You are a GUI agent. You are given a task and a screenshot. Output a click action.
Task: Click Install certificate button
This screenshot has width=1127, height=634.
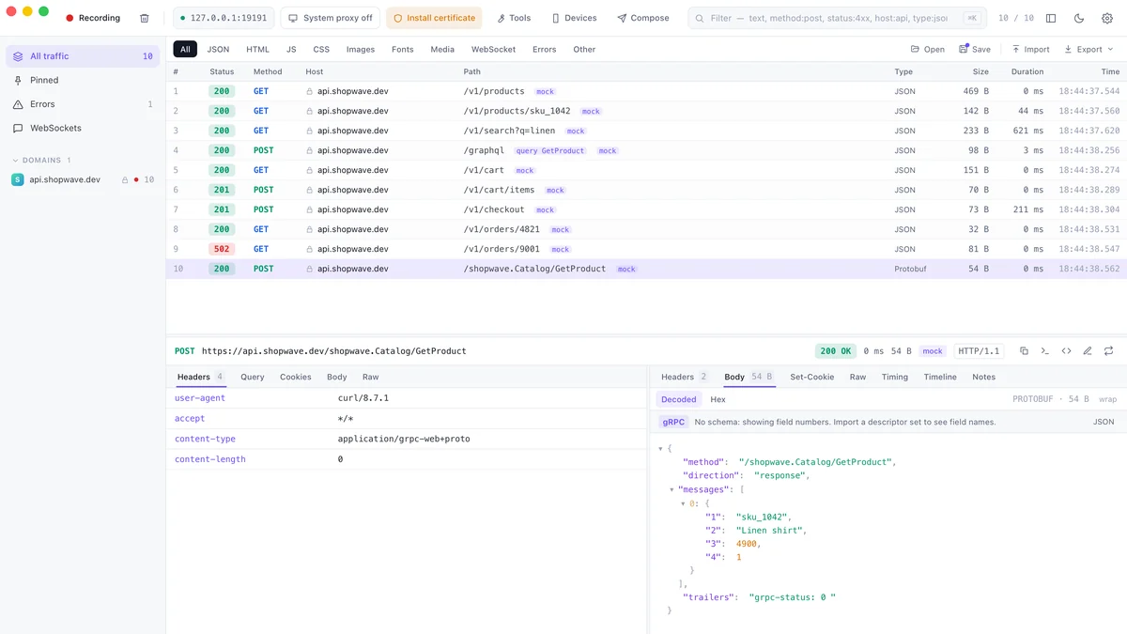[434, 18]
